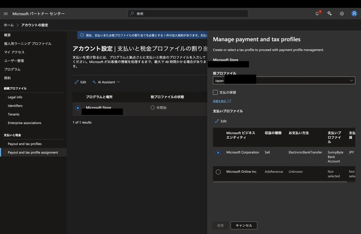Open the Copilot sparkle icon
Viewport: 361px width, 234px height.
pos(329,14)
